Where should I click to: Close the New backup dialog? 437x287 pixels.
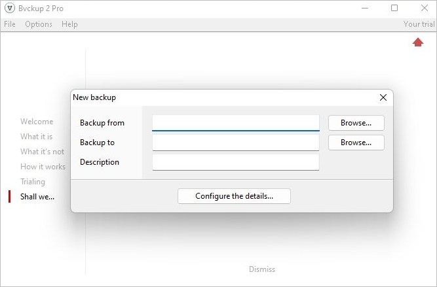(383, 97)
